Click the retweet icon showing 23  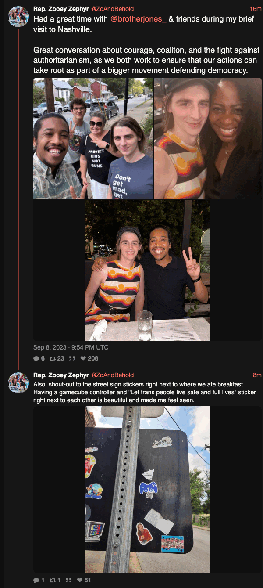tap(53, 358)
